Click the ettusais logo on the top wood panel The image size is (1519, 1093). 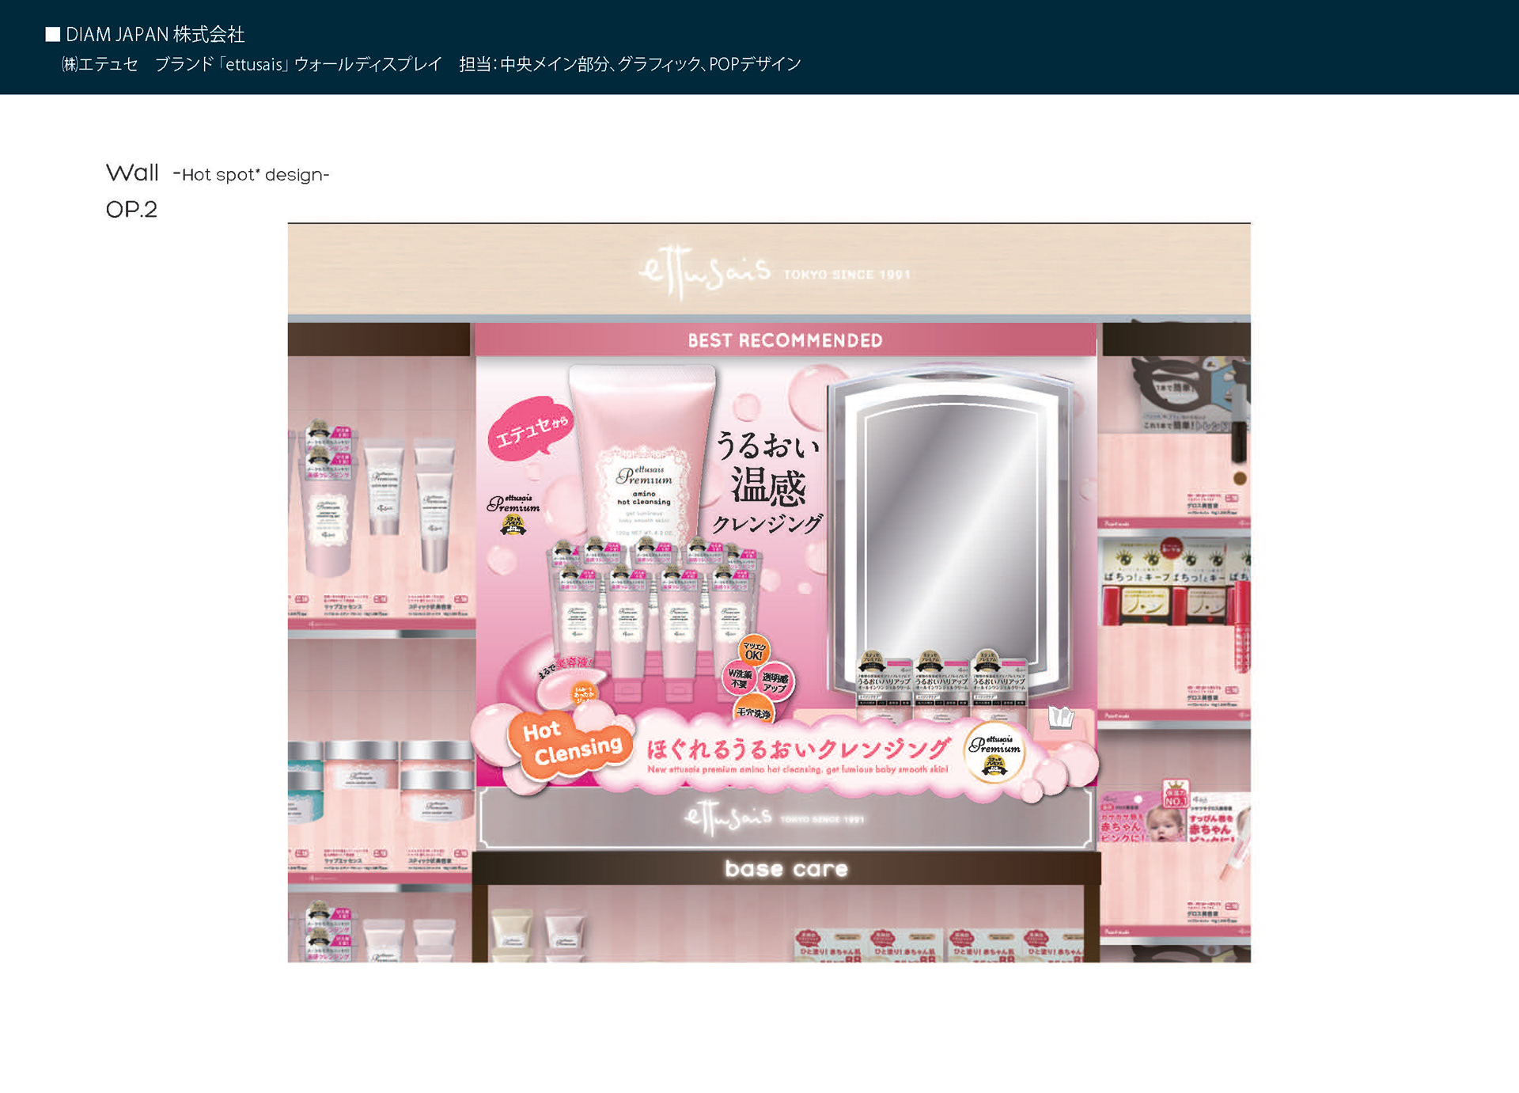tap(704, 271)
